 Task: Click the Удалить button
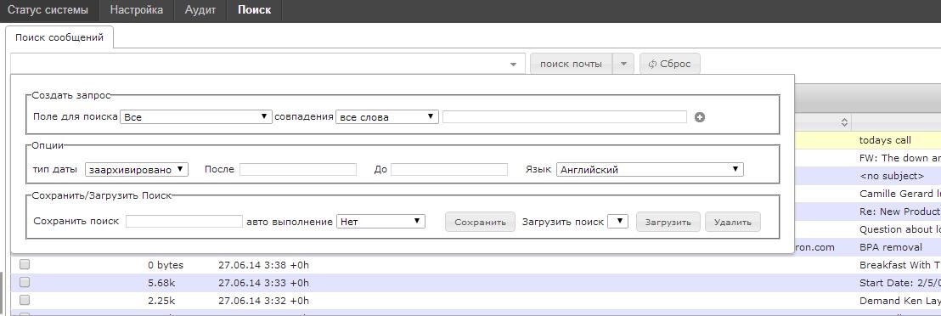733,222
